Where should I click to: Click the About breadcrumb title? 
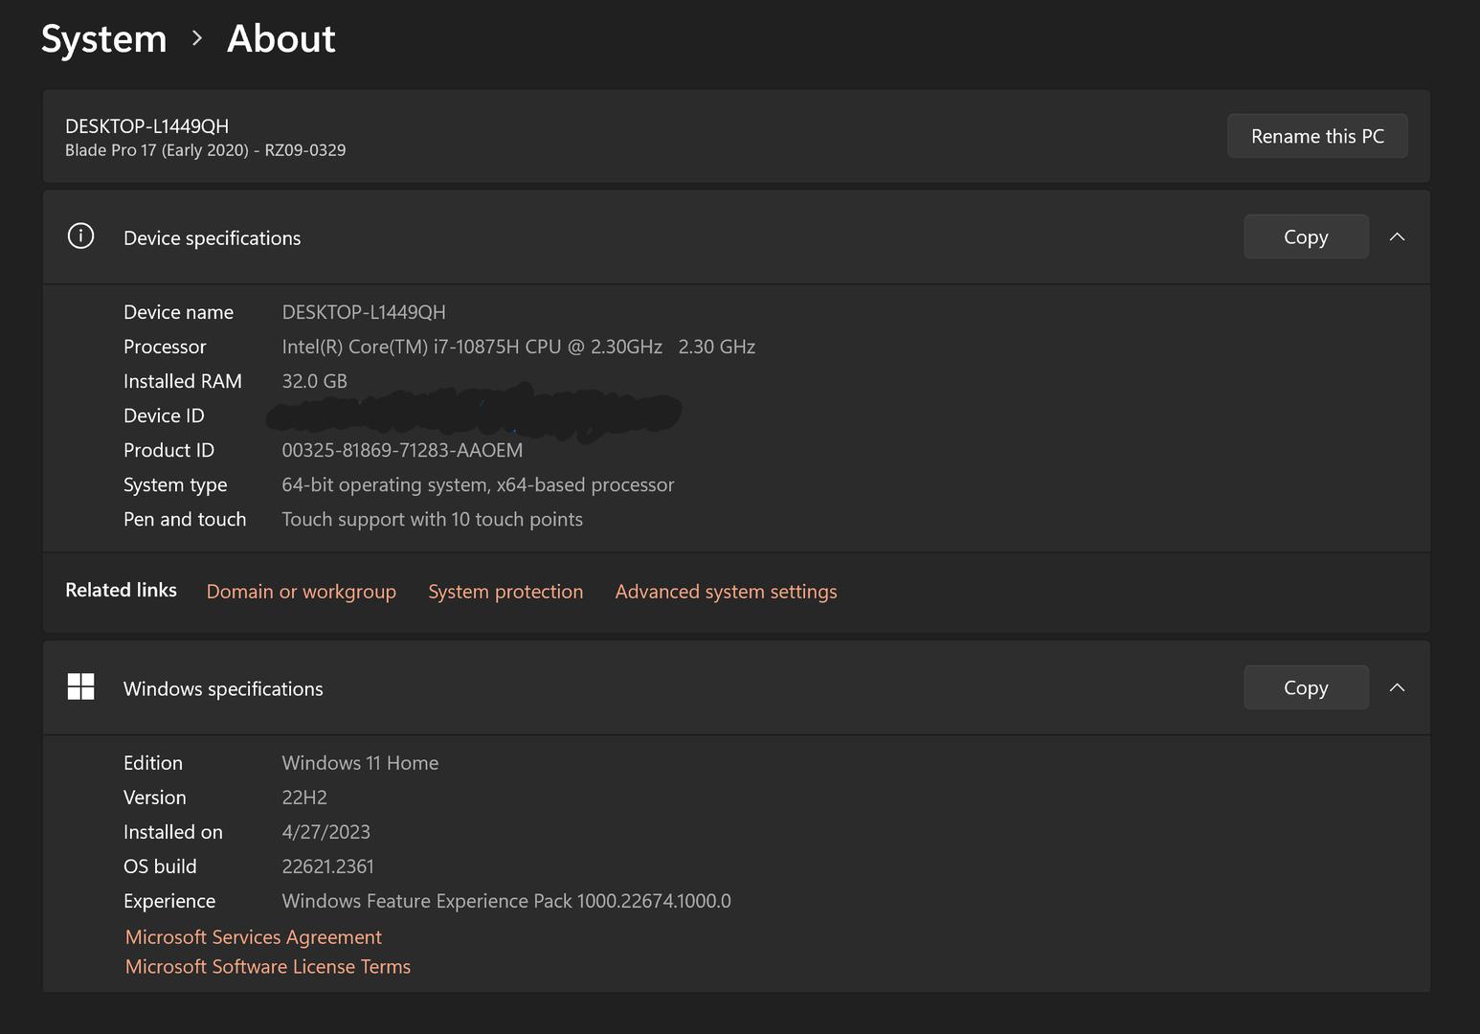(281, 38)
